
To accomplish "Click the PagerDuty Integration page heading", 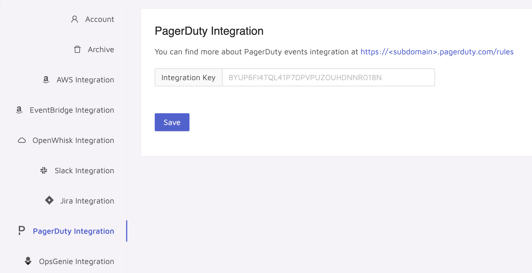I will coord(209,31).
